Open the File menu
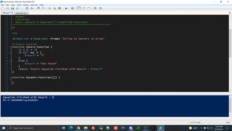Image resolution: width=232 pixels, height=131 pixels. click(3, 5)
